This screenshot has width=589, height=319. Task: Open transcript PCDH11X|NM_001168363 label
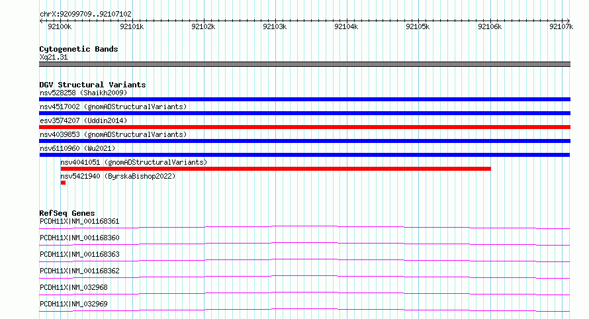(x=79, y=254)
